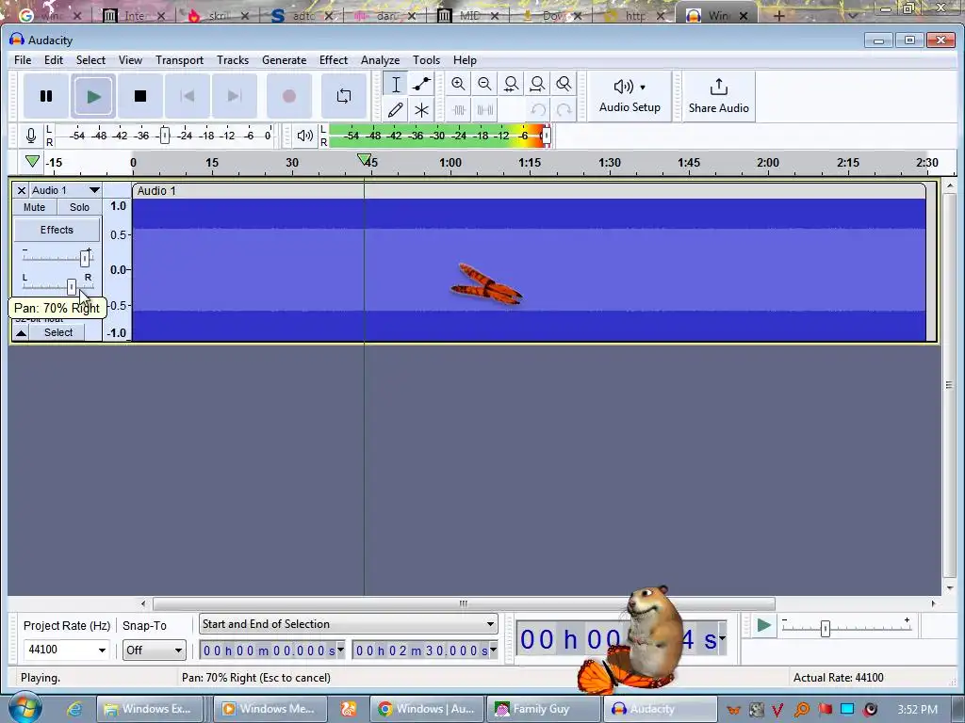Select the Multi-tool asterisk icon
Image resolution: width=965 pixels, height=723 pixels.
(421, 110)
